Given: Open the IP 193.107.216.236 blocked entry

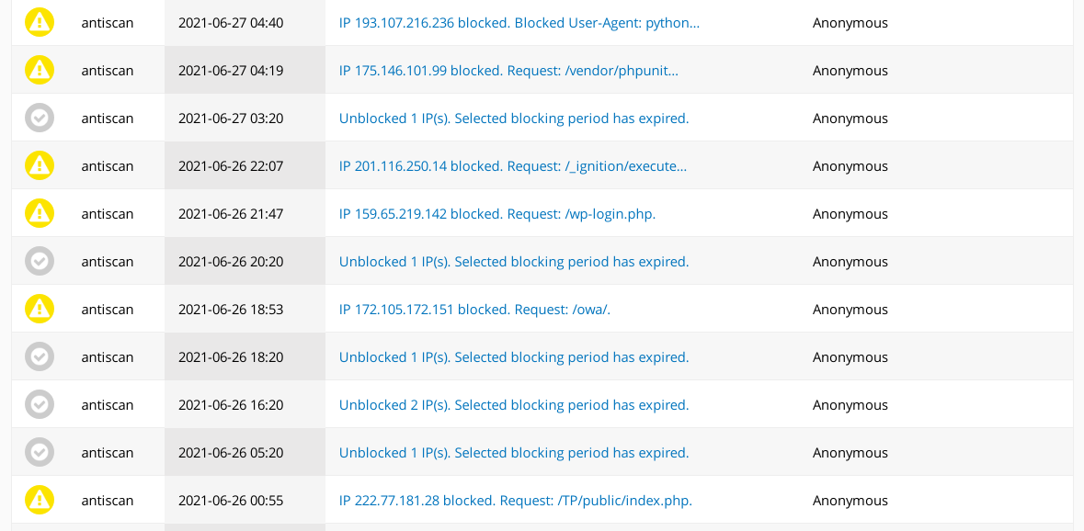Looking at the screenshot, I should (x=519, y=23).
